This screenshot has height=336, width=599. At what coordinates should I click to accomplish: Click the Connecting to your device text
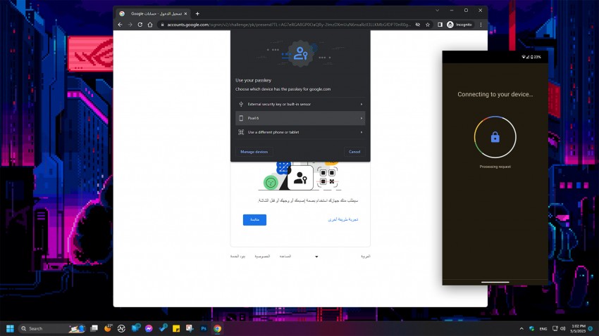pos(495,94)
